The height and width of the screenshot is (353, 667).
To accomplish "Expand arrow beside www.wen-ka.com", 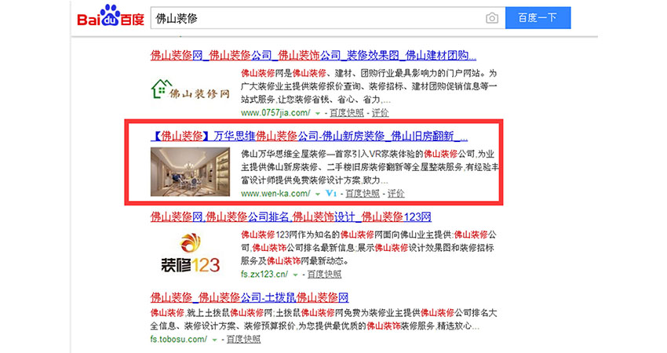I will click(x=317, y=195).
